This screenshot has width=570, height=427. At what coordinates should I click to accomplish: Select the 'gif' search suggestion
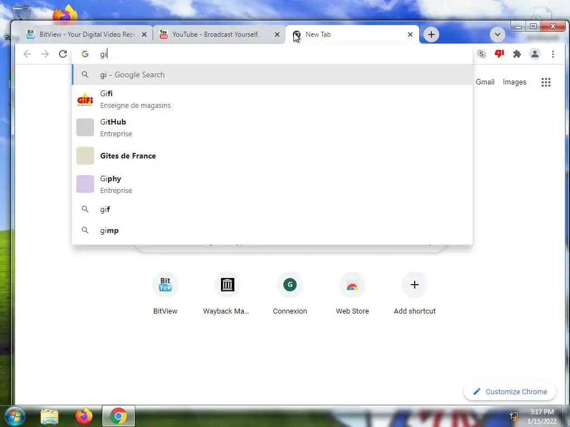(273, 209)
